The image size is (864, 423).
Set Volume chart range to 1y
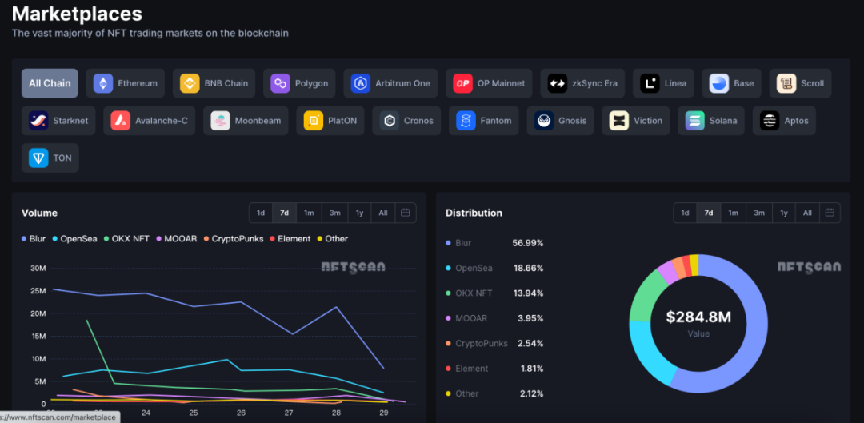coord(359,213)
